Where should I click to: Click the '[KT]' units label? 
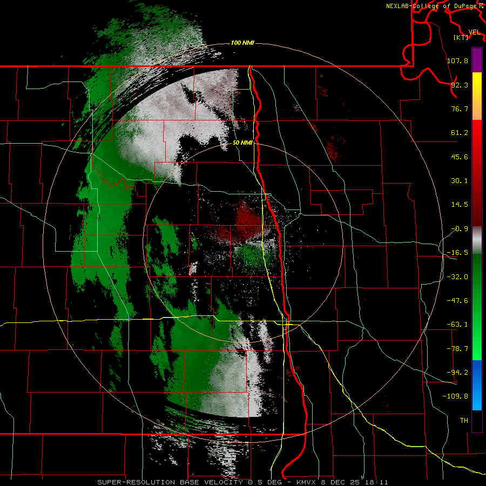tap(461, 37)
